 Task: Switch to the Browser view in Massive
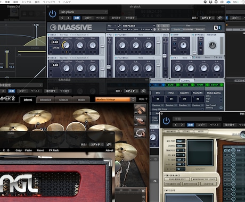point(200,29)
